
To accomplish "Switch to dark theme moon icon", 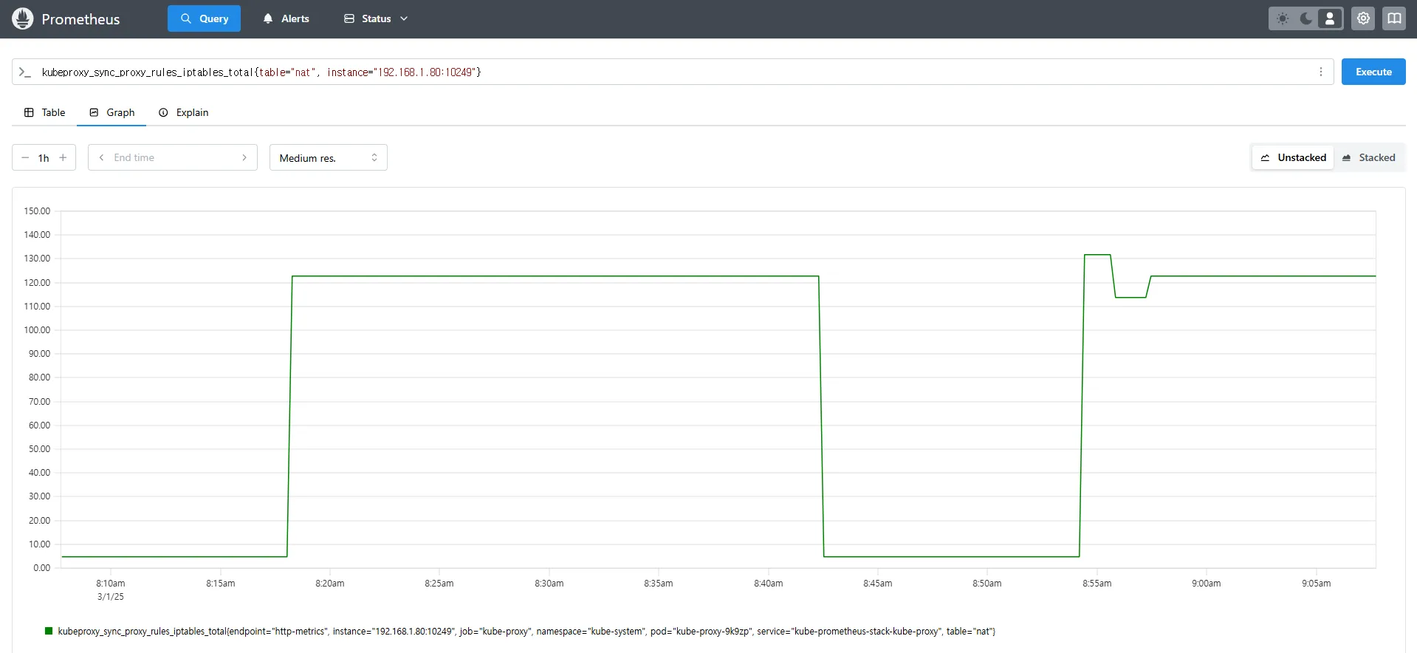I will (1306, 18).
